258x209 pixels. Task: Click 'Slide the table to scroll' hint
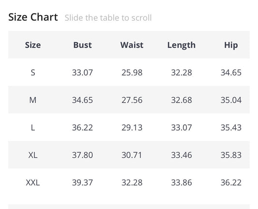coord(108,18)
